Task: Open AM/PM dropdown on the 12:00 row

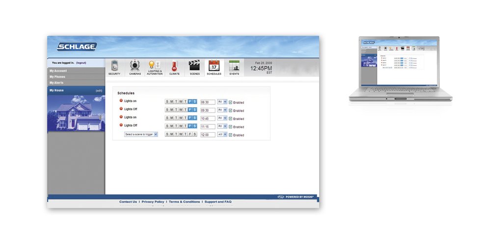Action: pos(222,134)
